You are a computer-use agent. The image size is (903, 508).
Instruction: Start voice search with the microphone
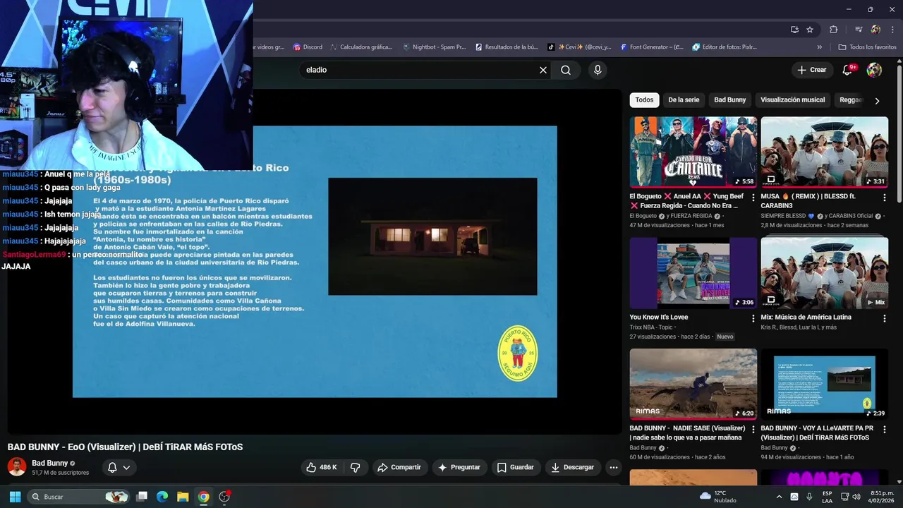click(598, 70)
